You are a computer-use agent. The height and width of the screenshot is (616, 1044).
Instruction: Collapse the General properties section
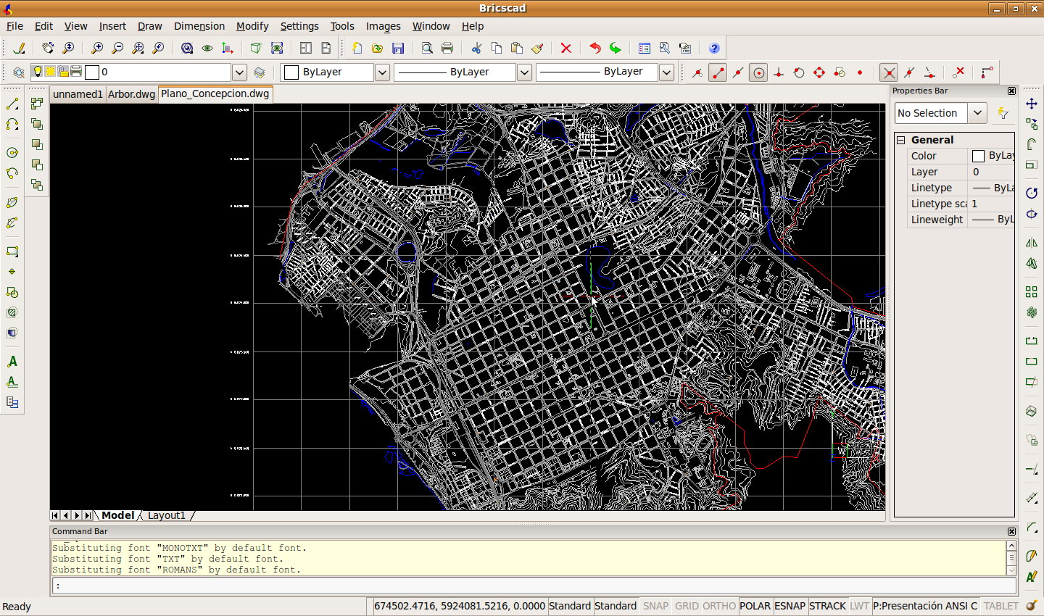coord(901,140)
